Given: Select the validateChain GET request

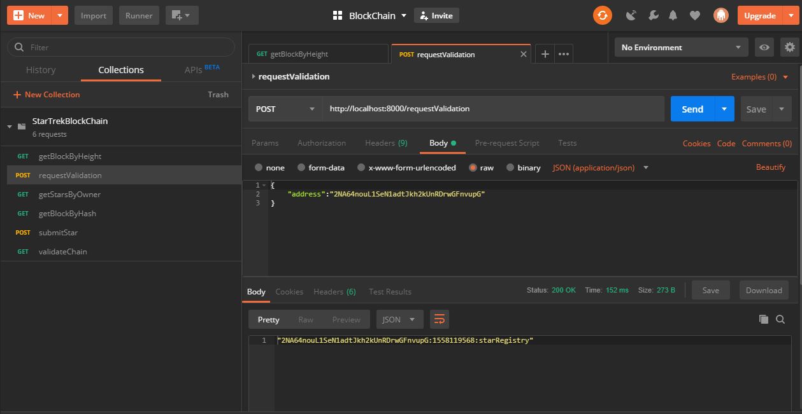Looking at the screenshot, I should tap(121, 251).
